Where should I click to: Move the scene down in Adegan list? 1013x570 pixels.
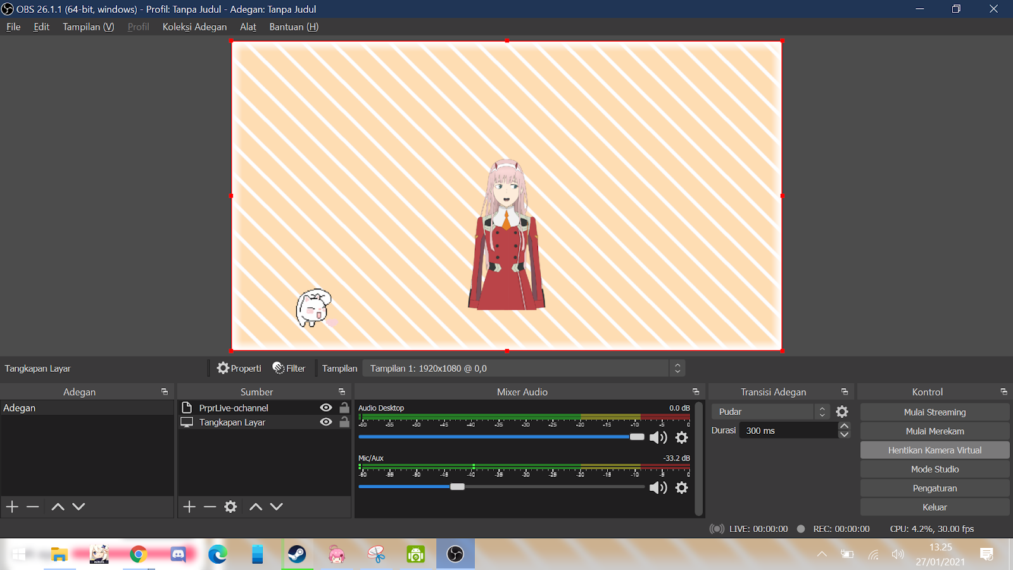pos(79,507)
